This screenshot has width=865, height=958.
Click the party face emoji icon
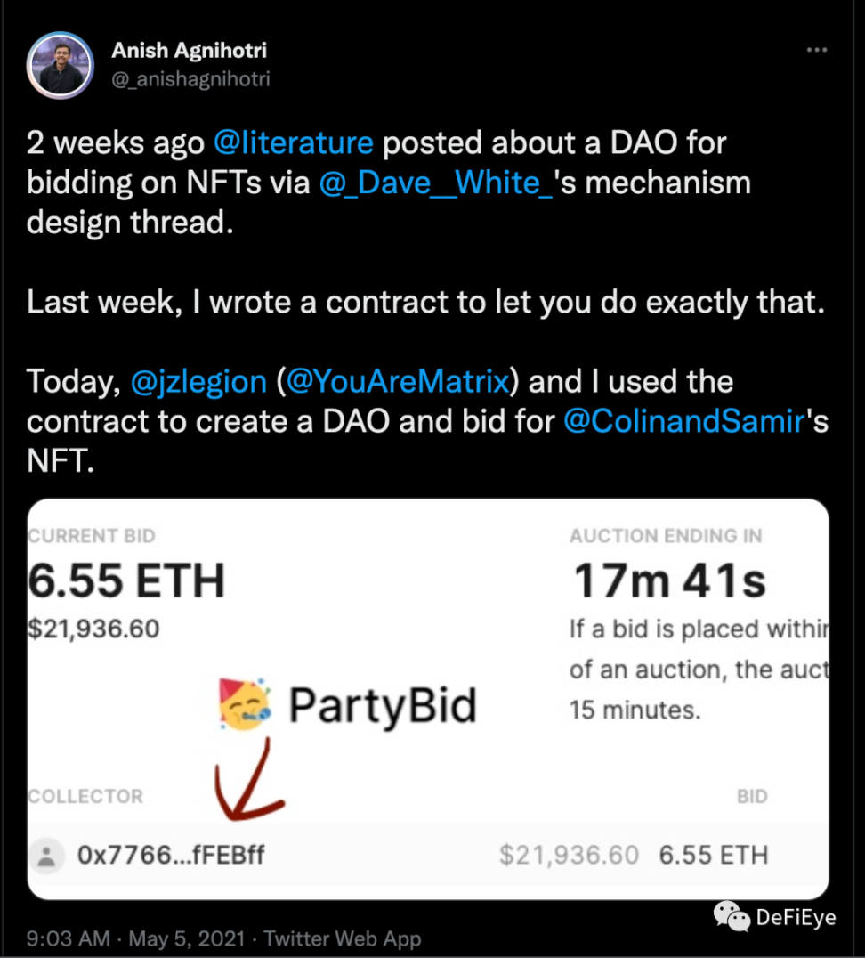pyautogui.click(x=245, y=705)
